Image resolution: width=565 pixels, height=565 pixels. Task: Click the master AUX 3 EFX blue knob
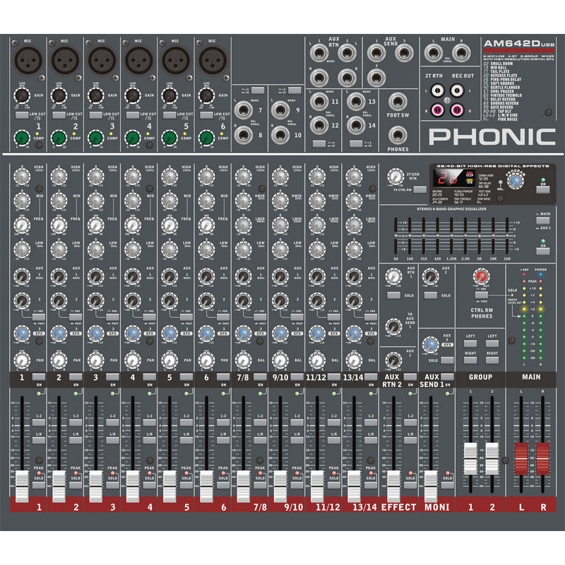(430, 345)
